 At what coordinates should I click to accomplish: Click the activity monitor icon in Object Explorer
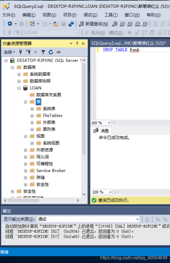[x=58, y=52]
